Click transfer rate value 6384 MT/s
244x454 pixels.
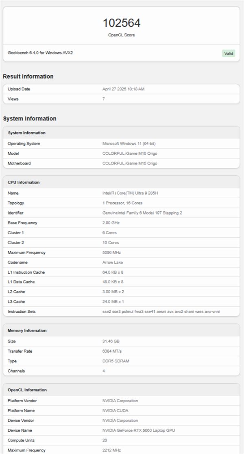(112, 351)
